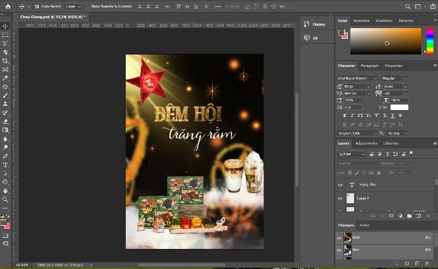This screenshot has width=438, height=269.
Task: Select the Gradient tool
Action: tap(5, 130)
